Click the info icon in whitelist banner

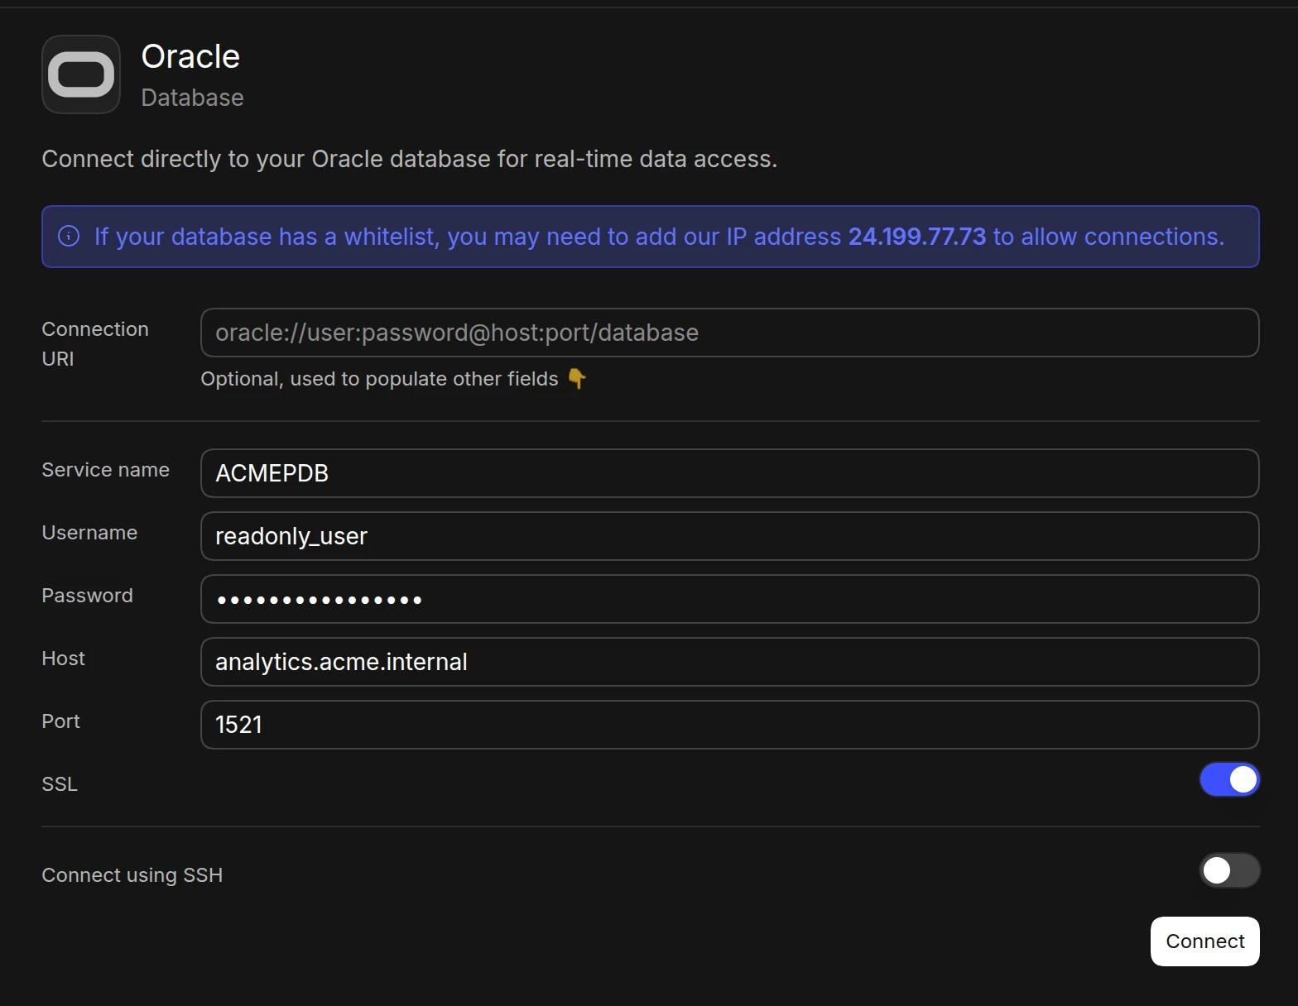(69, 237)
